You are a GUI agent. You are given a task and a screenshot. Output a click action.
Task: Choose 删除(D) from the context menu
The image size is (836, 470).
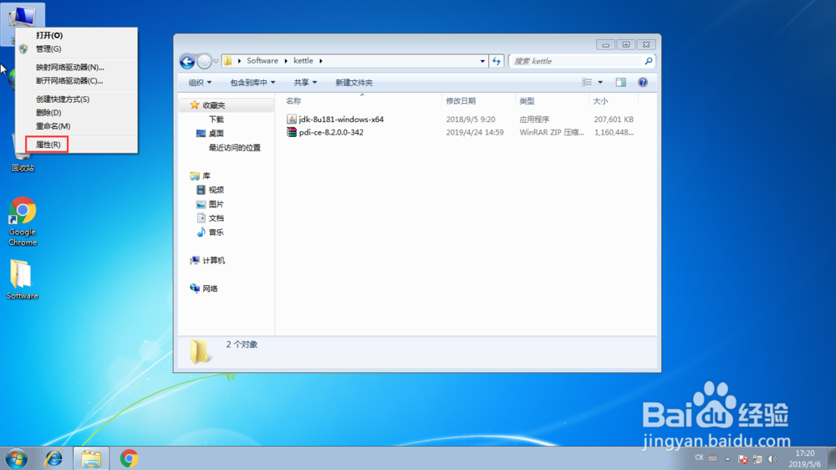click(x=76, y=113)
